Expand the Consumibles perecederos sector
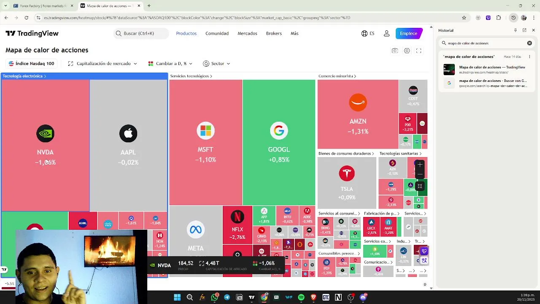This screenshot has width=540, height=304. point(339,253)
